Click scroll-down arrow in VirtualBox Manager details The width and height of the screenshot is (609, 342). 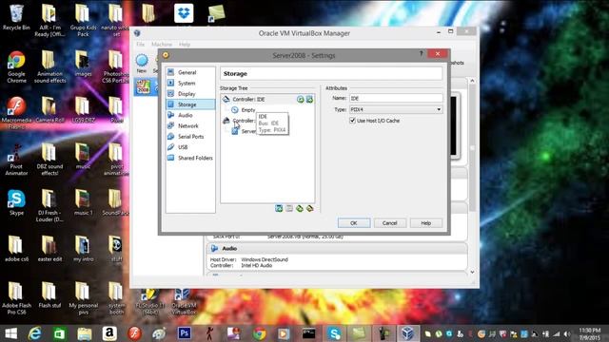[472, 273]
